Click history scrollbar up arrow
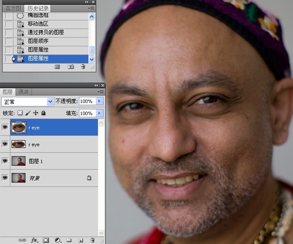 coord(91,17)
